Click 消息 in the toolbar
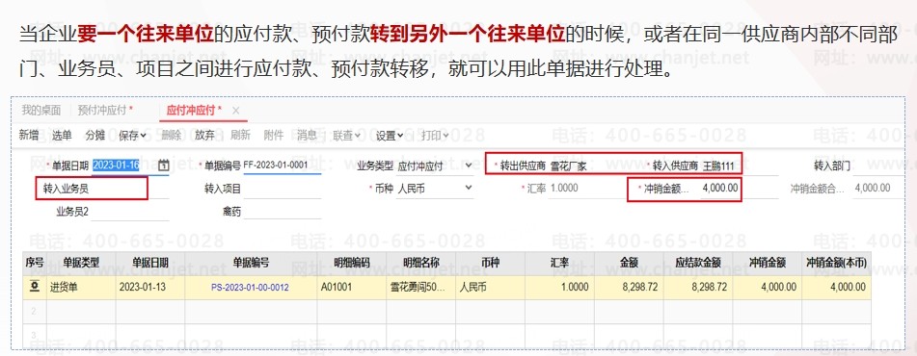Image resolution: width=917 pixels, height=356 pixels. click(x=307, y=136)
